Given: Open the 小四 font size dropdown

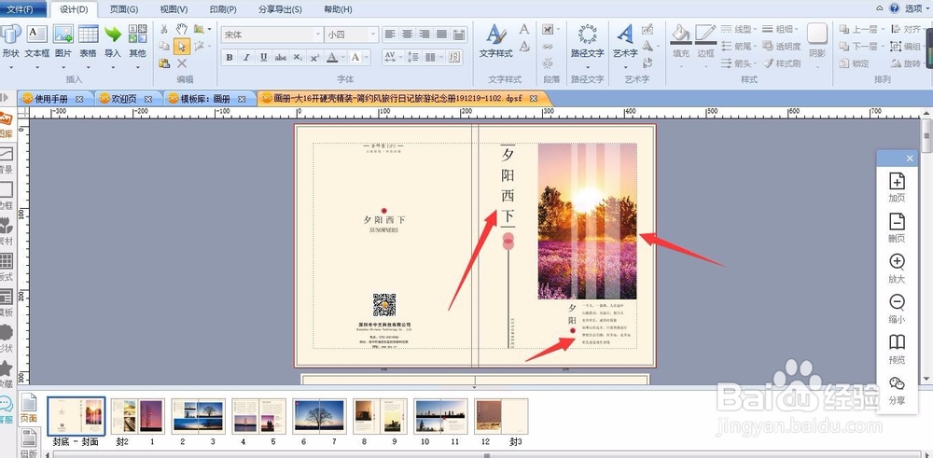Looking at the screenshot, I should tap(373, 35).
